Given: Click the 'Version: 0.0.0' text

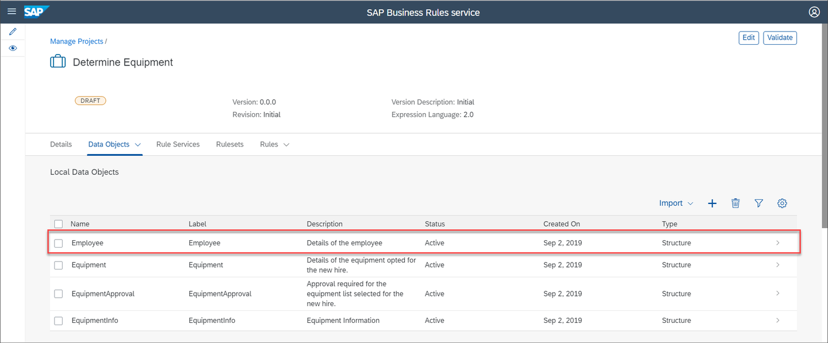Looking at the screenshot, I should click(254, 102).
